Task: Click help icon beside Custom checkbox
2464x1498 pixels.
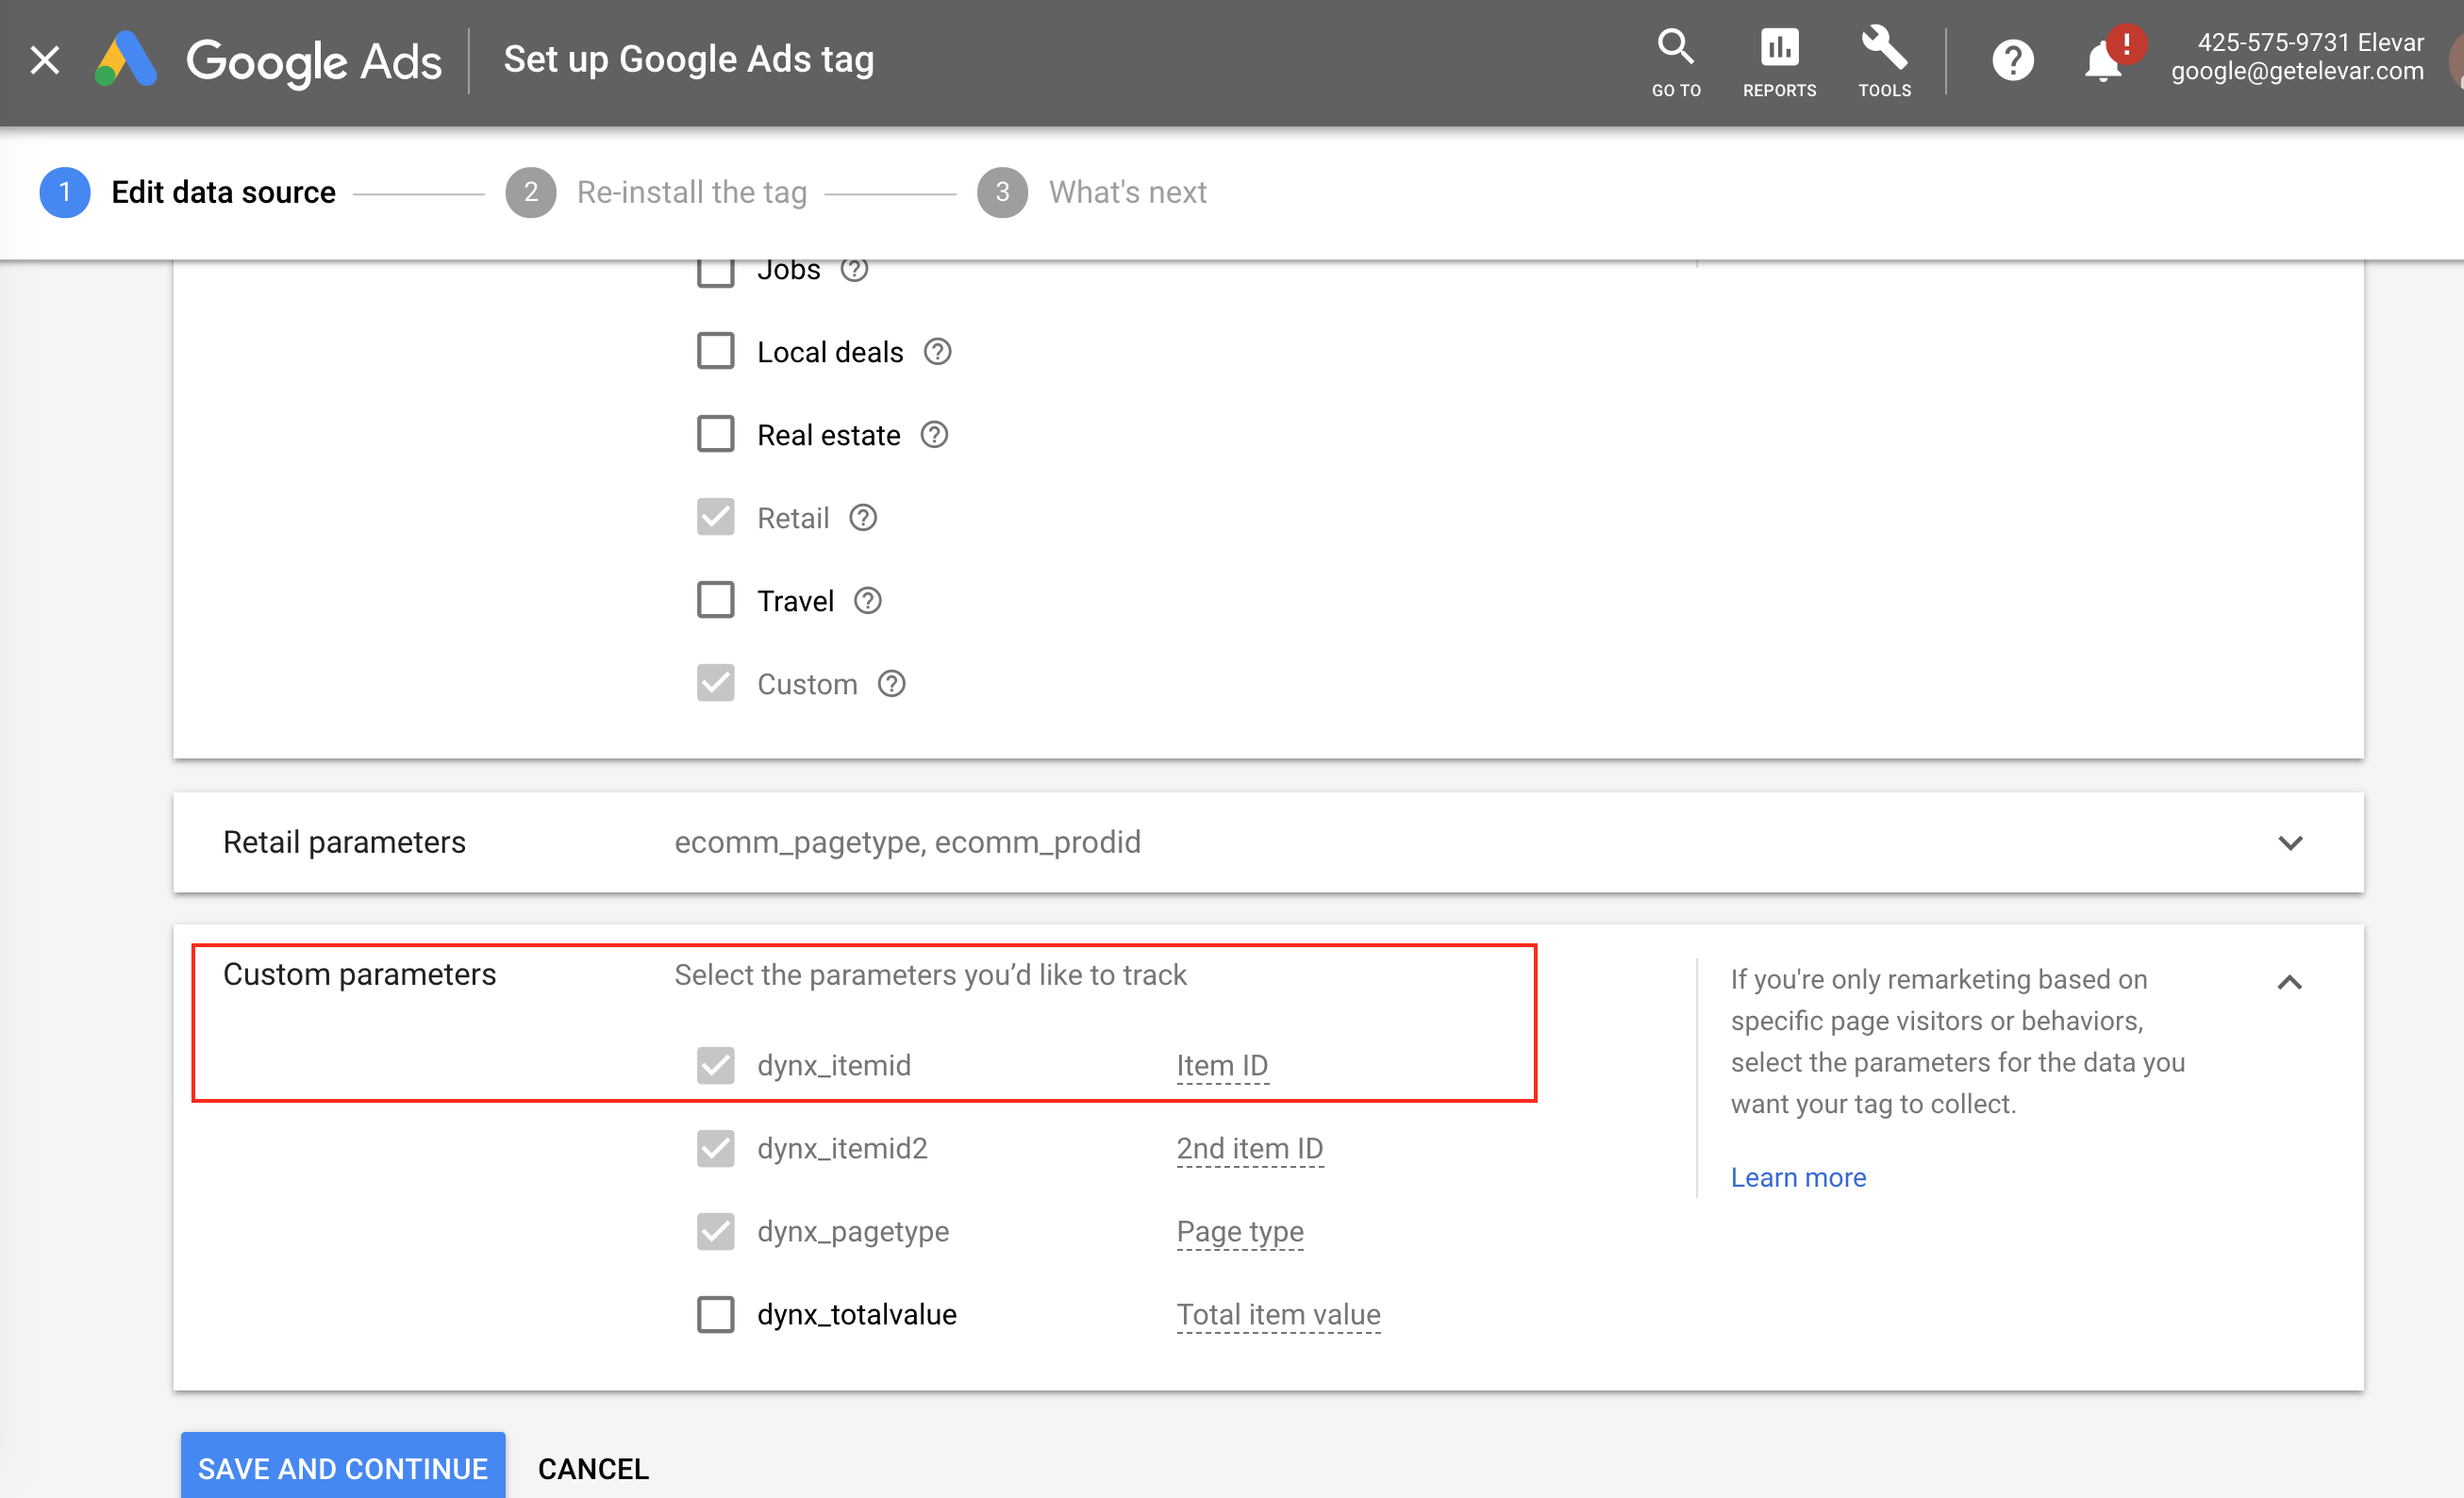Action: (x=891, y=684)
